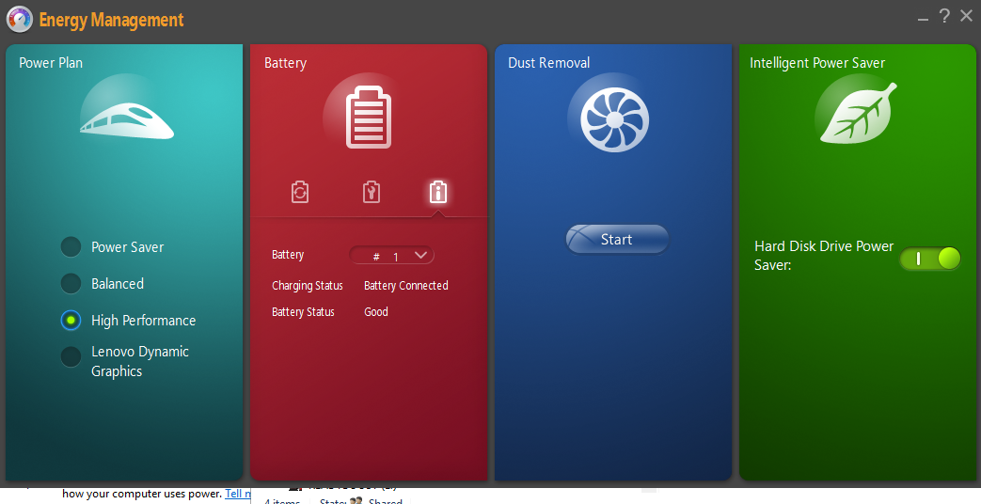
Task: Open the battery maintenance wrench tab
Action: point(372,192)
